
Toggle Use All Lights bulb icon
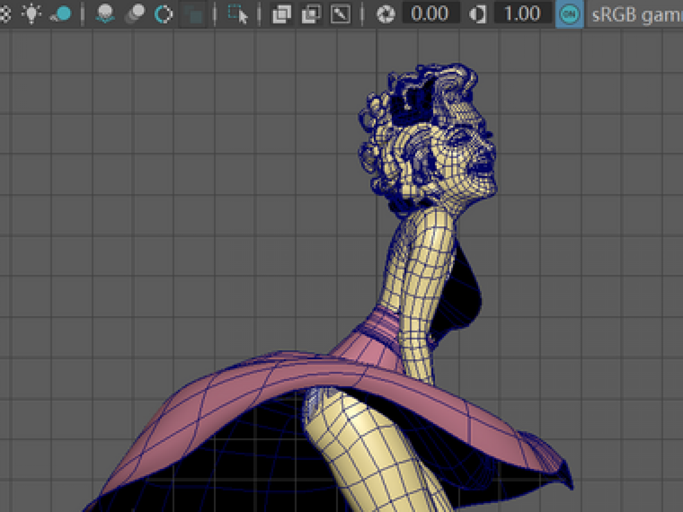pos(32,14)
